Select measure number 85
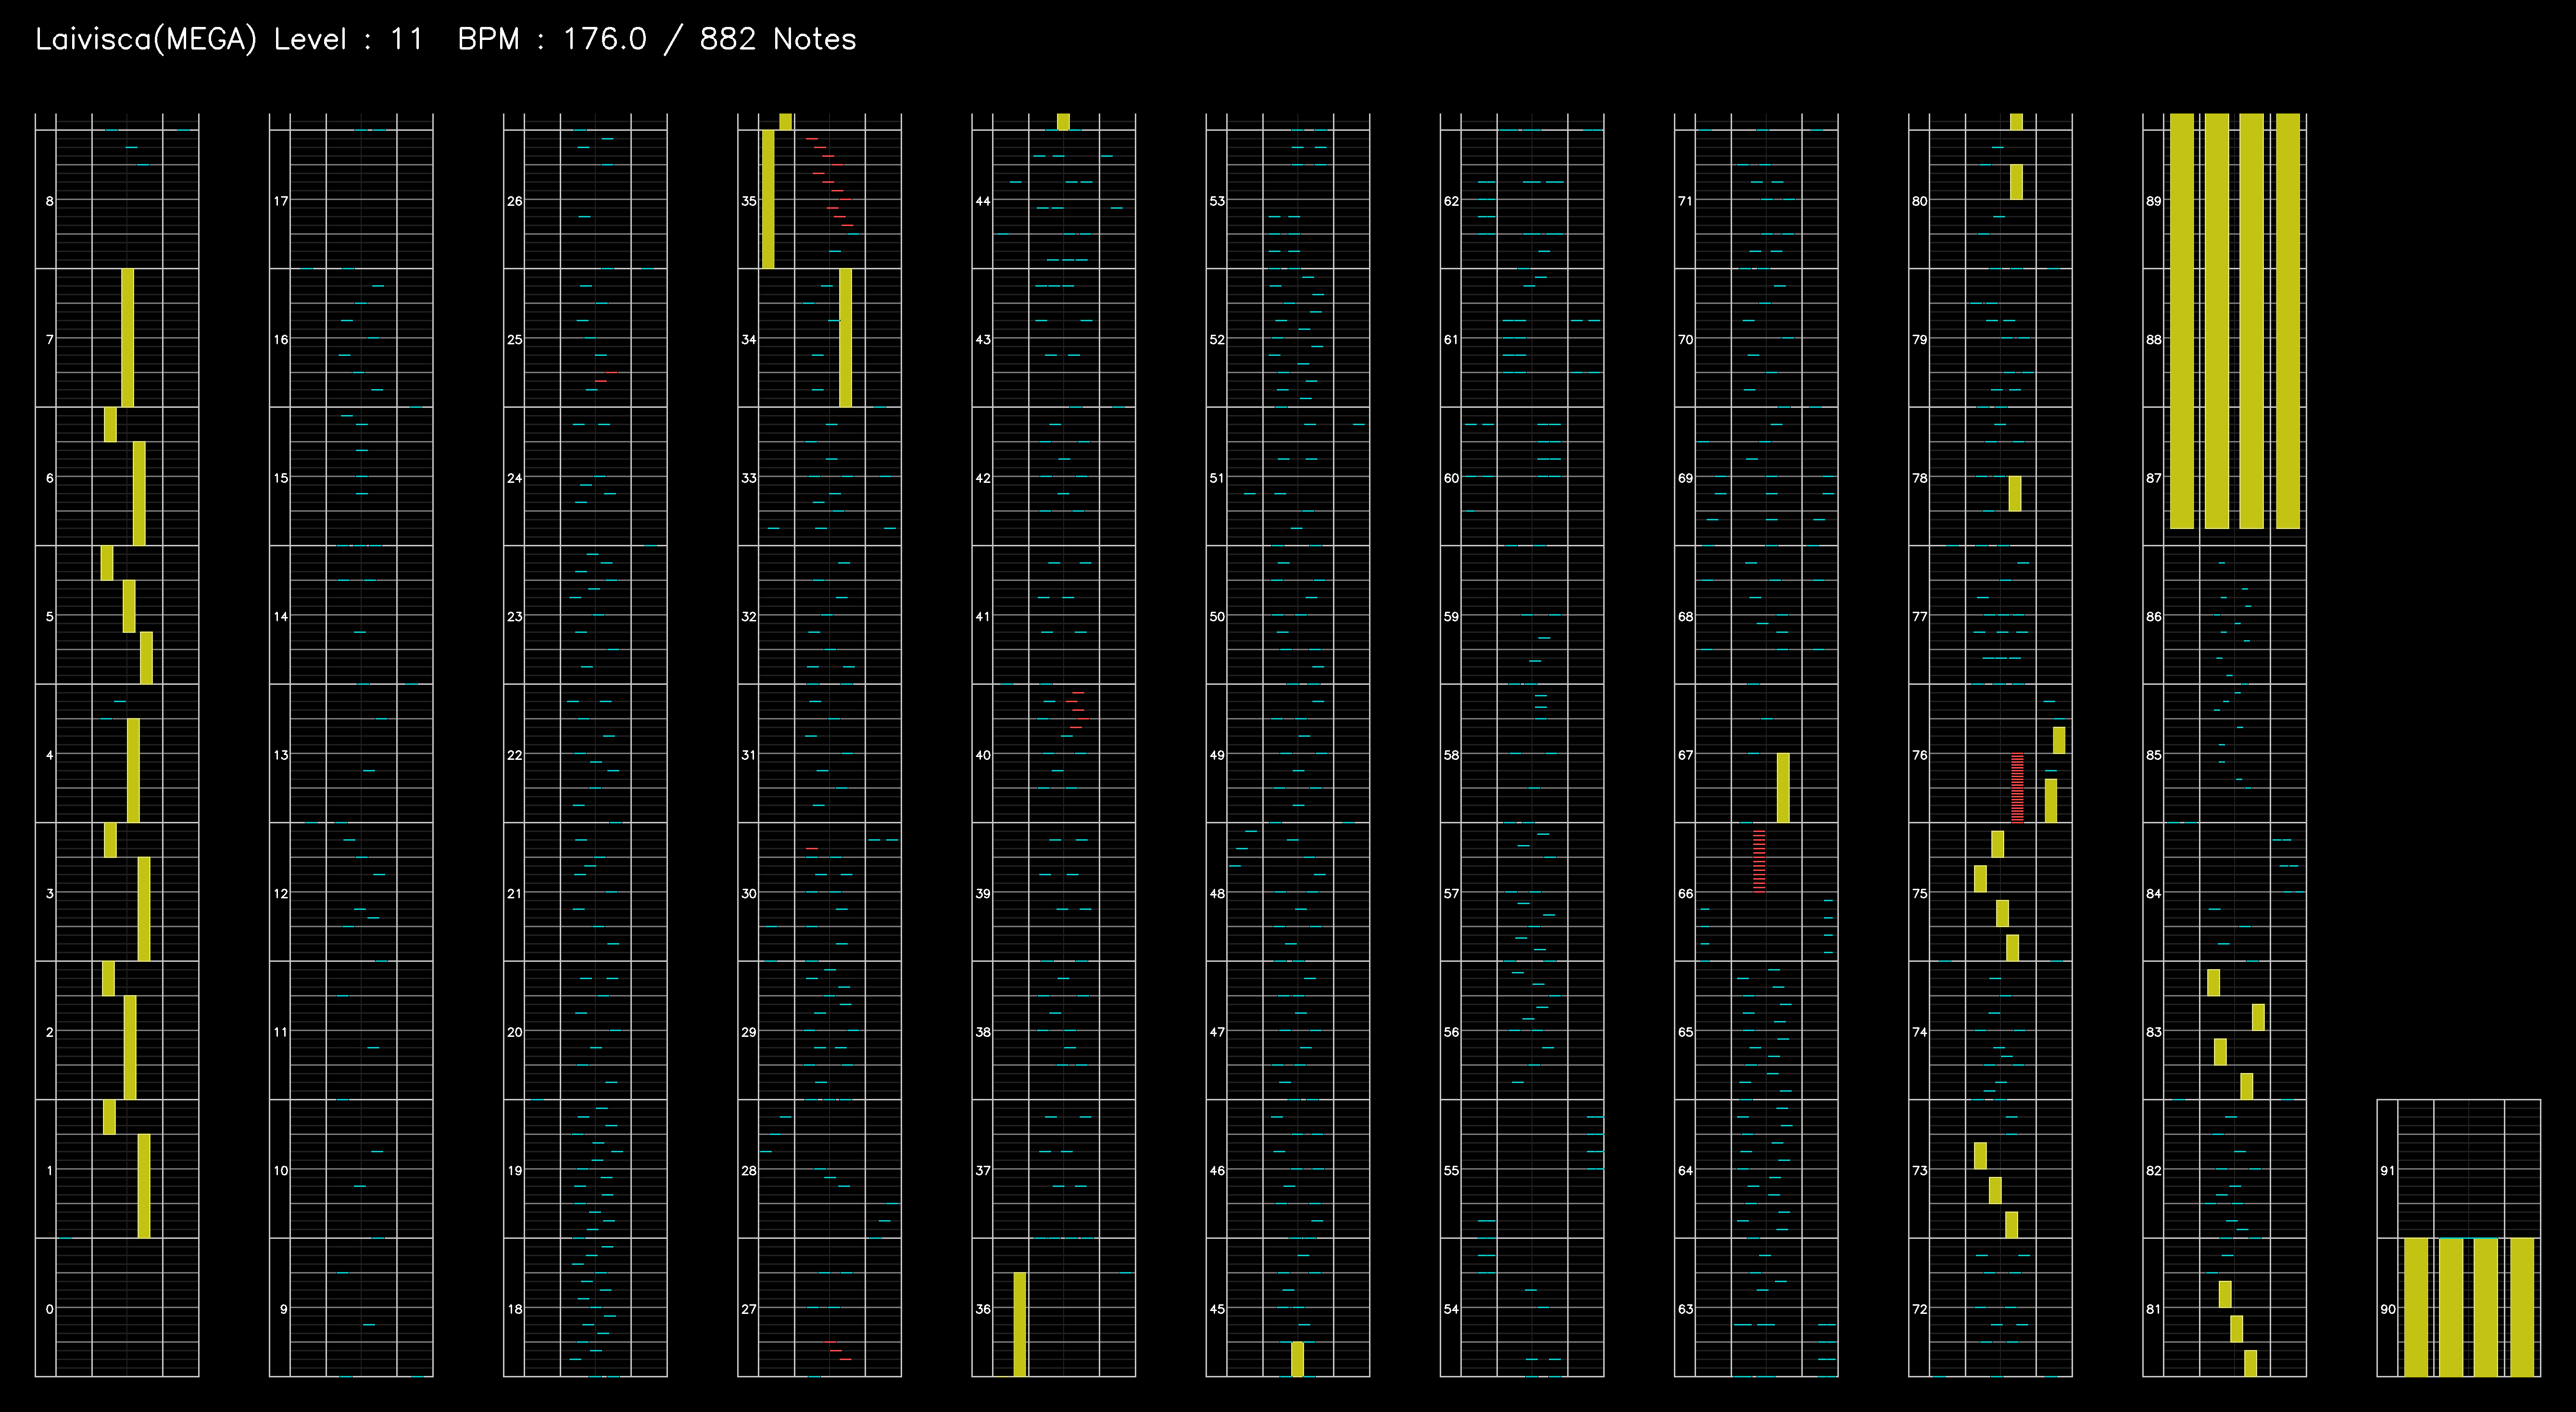This screenshot has height=1412, width=2576. 2154,755
